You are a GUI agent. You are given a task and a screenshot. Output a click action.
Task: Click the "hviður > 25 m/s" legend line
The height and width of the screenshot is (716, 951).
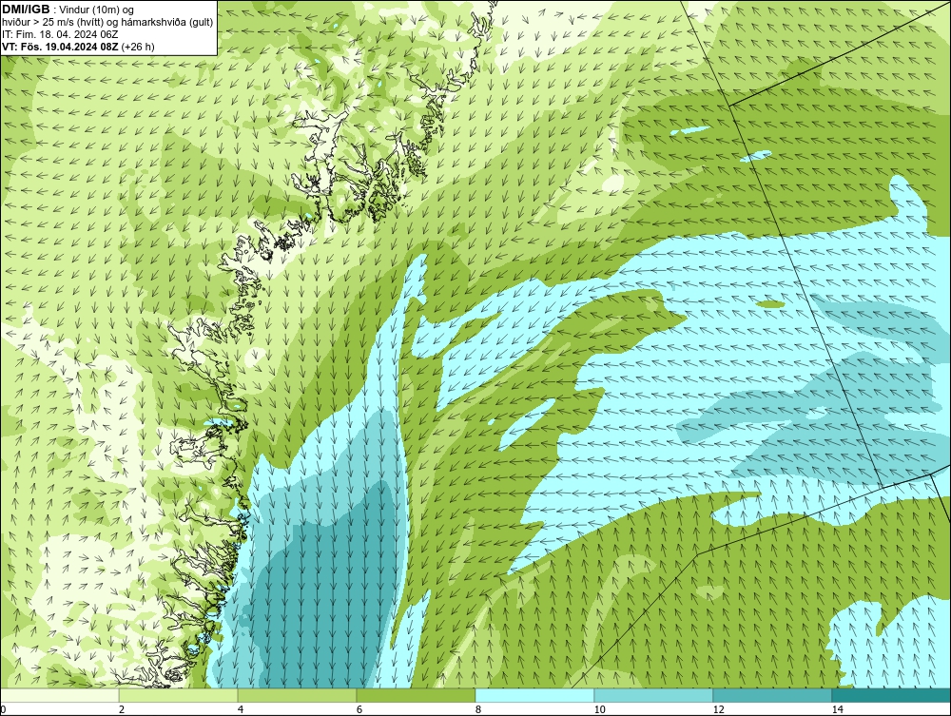(x=107, y=22)
